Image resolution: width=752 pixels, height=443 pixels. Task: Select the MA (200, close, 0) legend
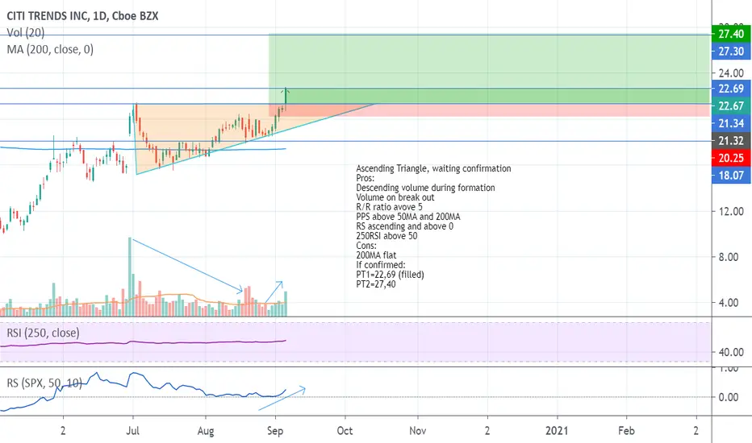(50, 49)
